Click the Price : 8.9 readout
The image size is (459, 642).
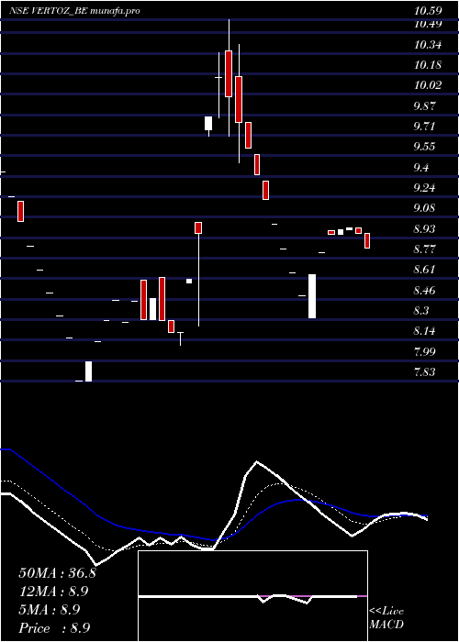pyautogui.click(x=54, y=628)
